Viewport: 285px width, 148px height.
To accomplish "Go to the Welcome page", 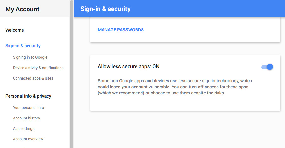I will click(15, 30).
